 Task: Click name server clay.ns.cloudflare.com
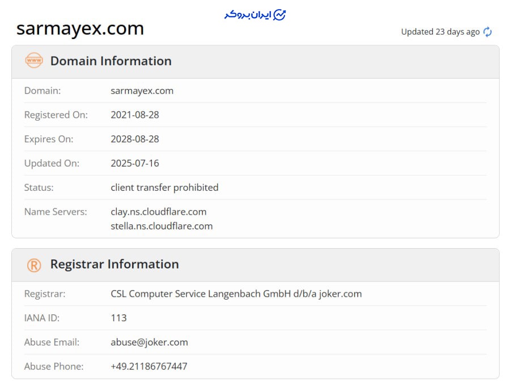(x=159, y=212)
